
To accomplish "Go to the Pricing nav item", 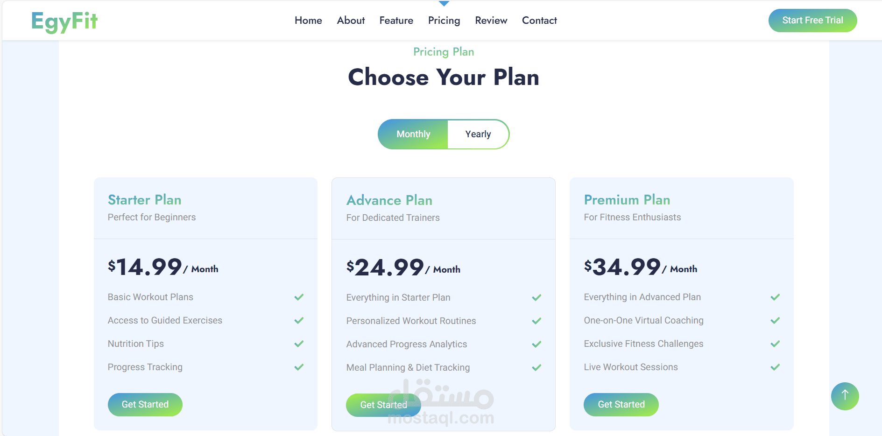I will [x=444, y=21].
